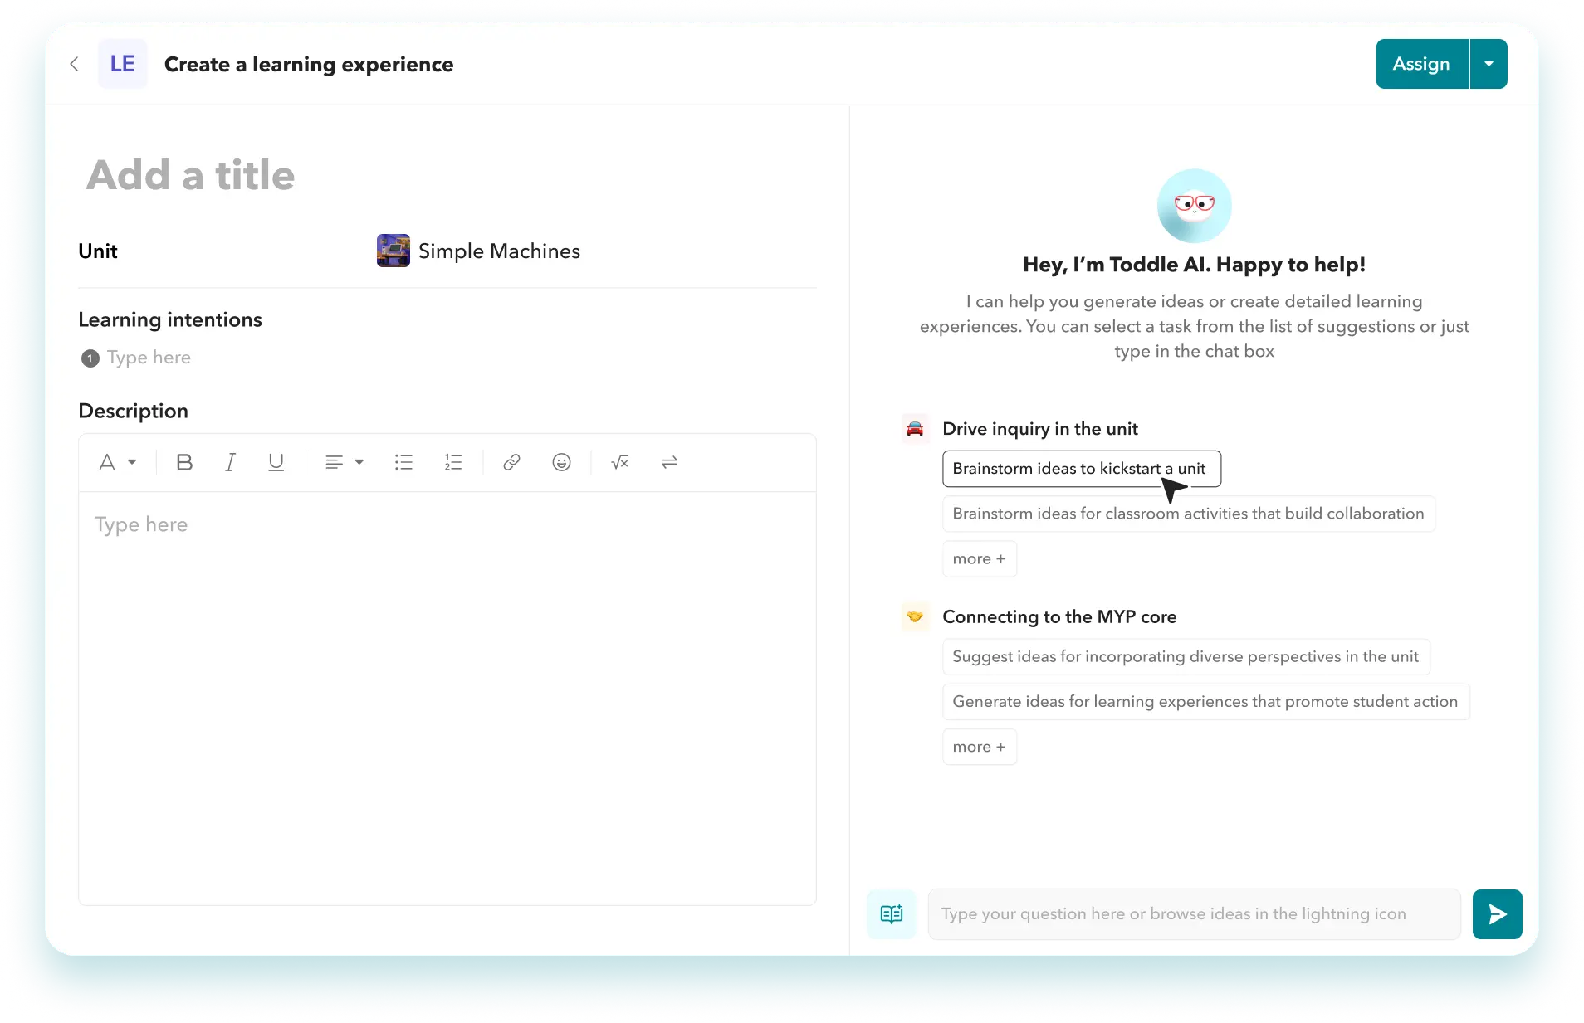This screenshot has width=1584, height=1023.
Task: Open the text color dropdown
Action: click(x=118, y=462)
